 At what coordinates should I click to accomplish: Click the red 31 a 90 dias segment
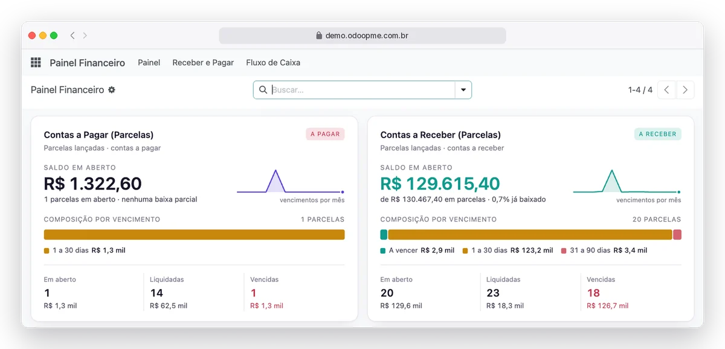pyautogui.click(x=677, y=235)
